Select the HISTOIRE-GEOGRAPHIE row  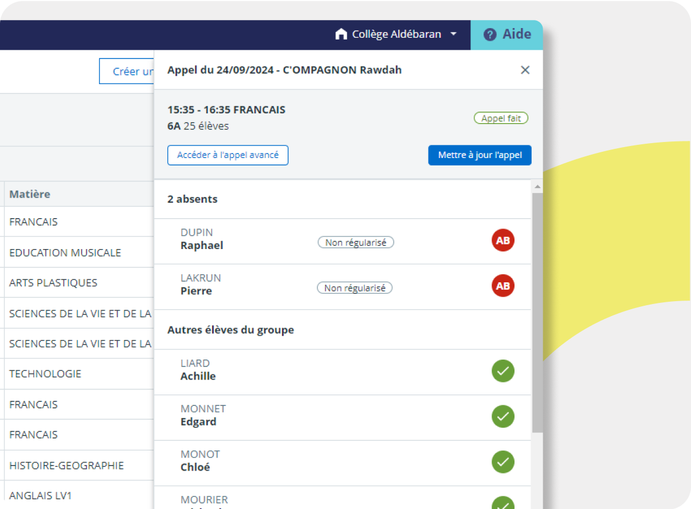[x=77, y=465]
